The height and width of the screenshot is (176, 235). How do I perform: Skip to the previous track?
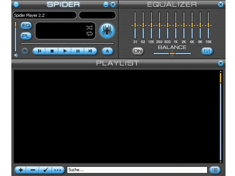click(39, 51)
